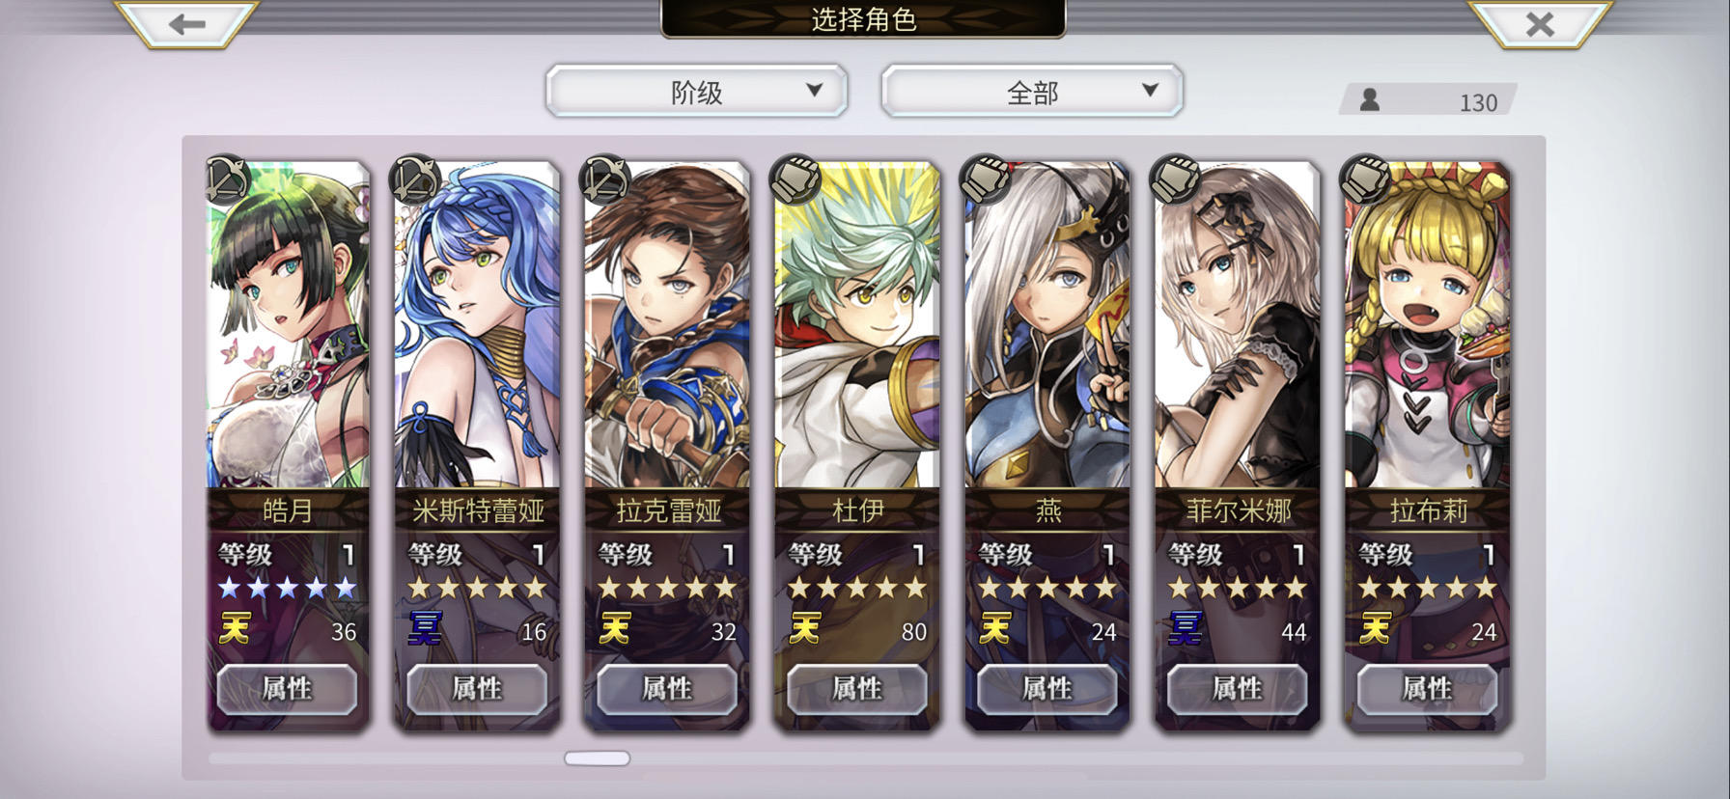The width and height of the screenshot is (1730, 799).
Task: Open 属性 for 拉克雷娅
Action: pyautogui.click(x=667, y=689)
